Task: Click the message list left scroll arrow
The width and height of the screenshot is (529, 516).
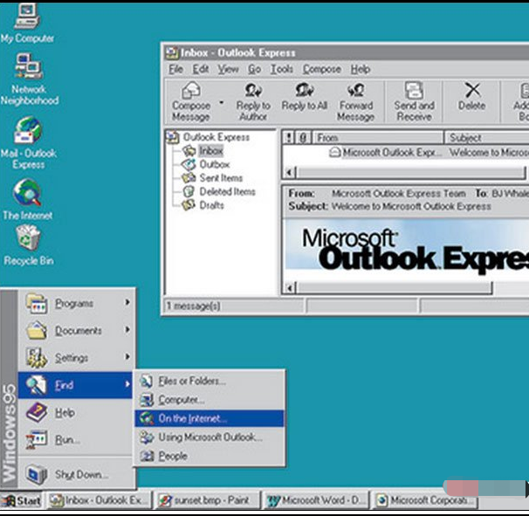Action: [289, 173]
